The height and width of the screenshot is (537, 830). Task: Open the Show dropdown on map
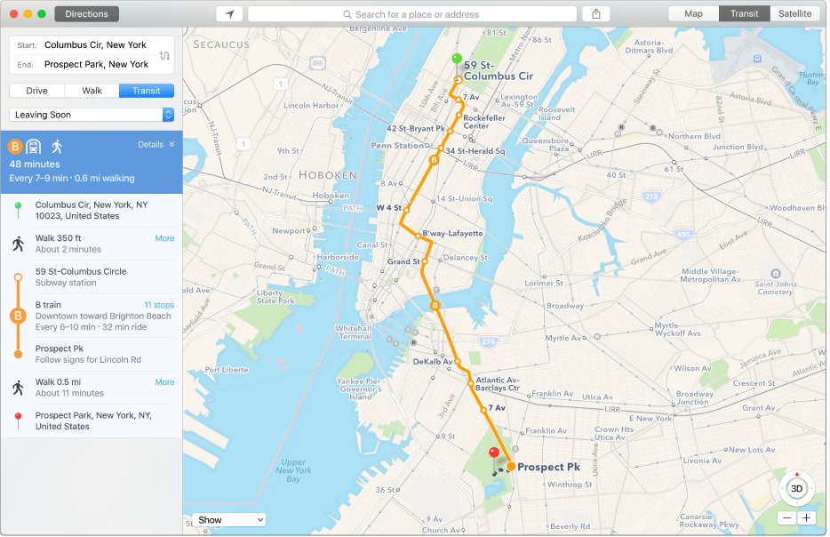tap(228, 519)
